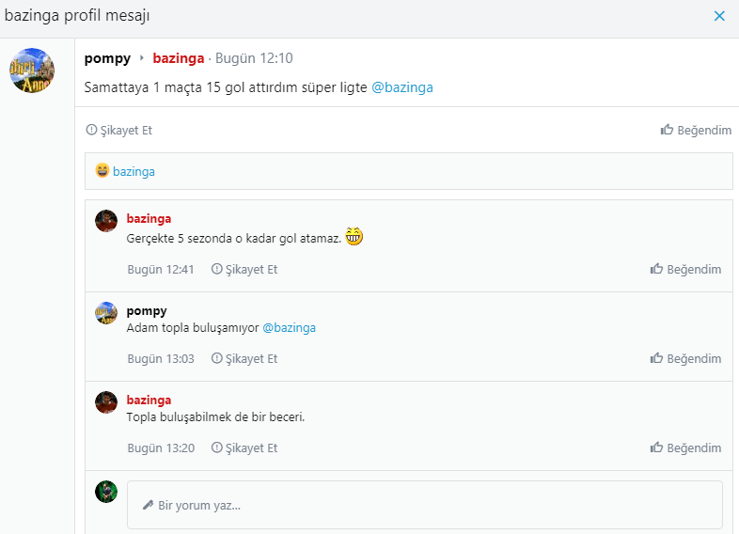Open pompy username link in post header
739x534 pixels.
pos(107,58)
